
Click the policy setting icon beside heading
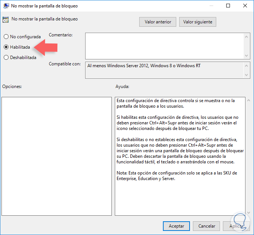pos(6,20)
